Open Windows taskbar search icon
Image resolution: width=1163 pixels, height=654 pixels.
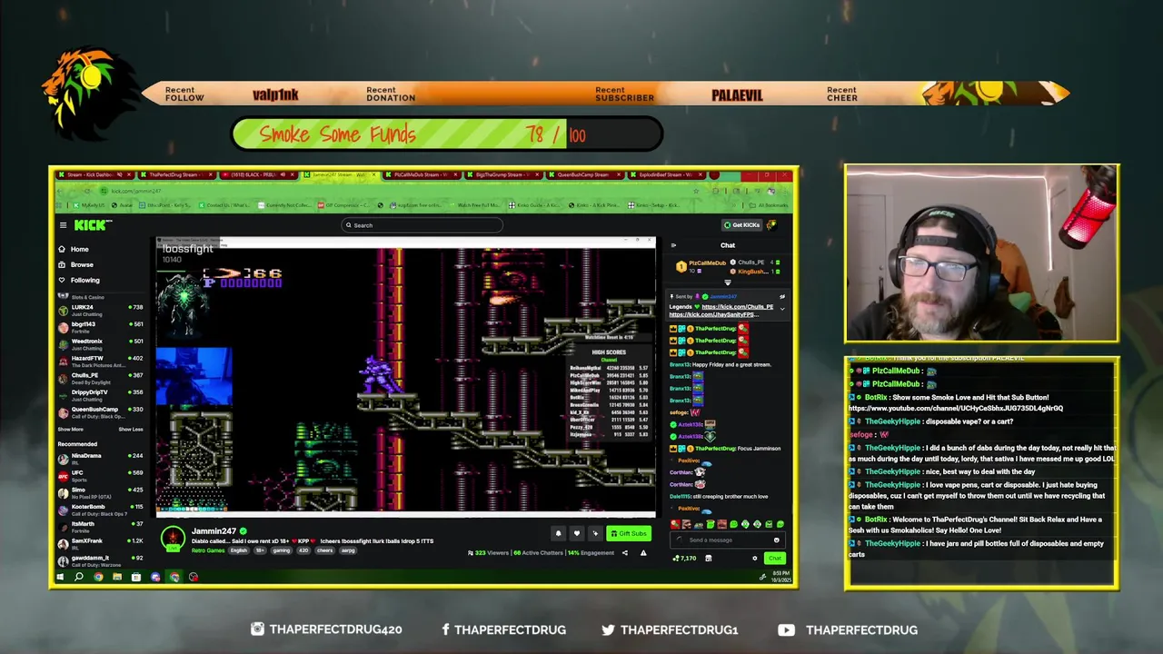click(x=79, y=577)
